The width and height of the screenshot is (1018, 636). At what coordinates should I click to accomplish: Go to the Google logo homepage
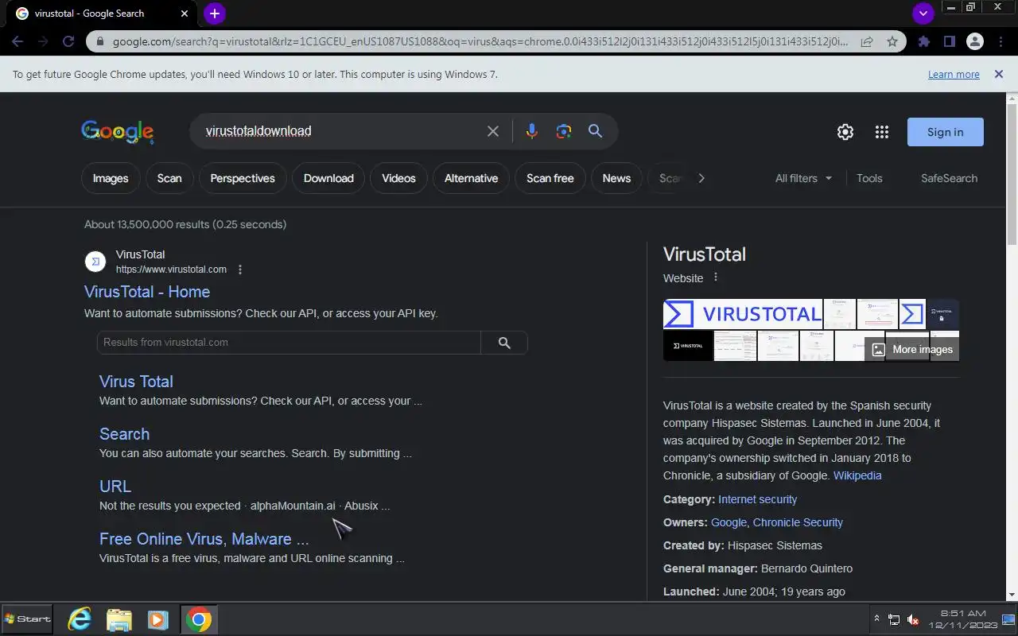click(x=118, y=132)
